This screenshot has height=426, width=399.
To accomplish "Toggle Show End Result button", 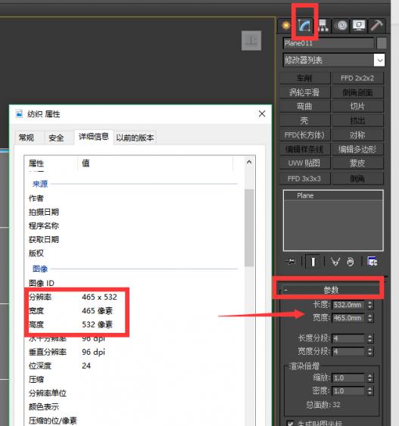I will (313, 262).
